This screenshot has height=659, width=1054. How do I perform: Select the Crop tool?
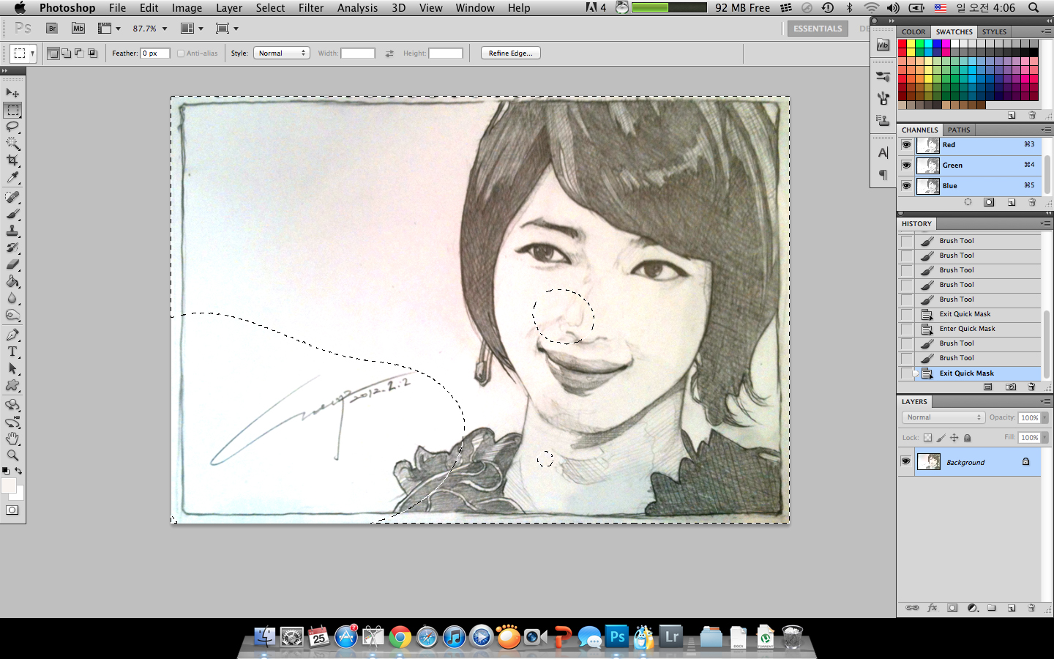click(x=12, y=160)
